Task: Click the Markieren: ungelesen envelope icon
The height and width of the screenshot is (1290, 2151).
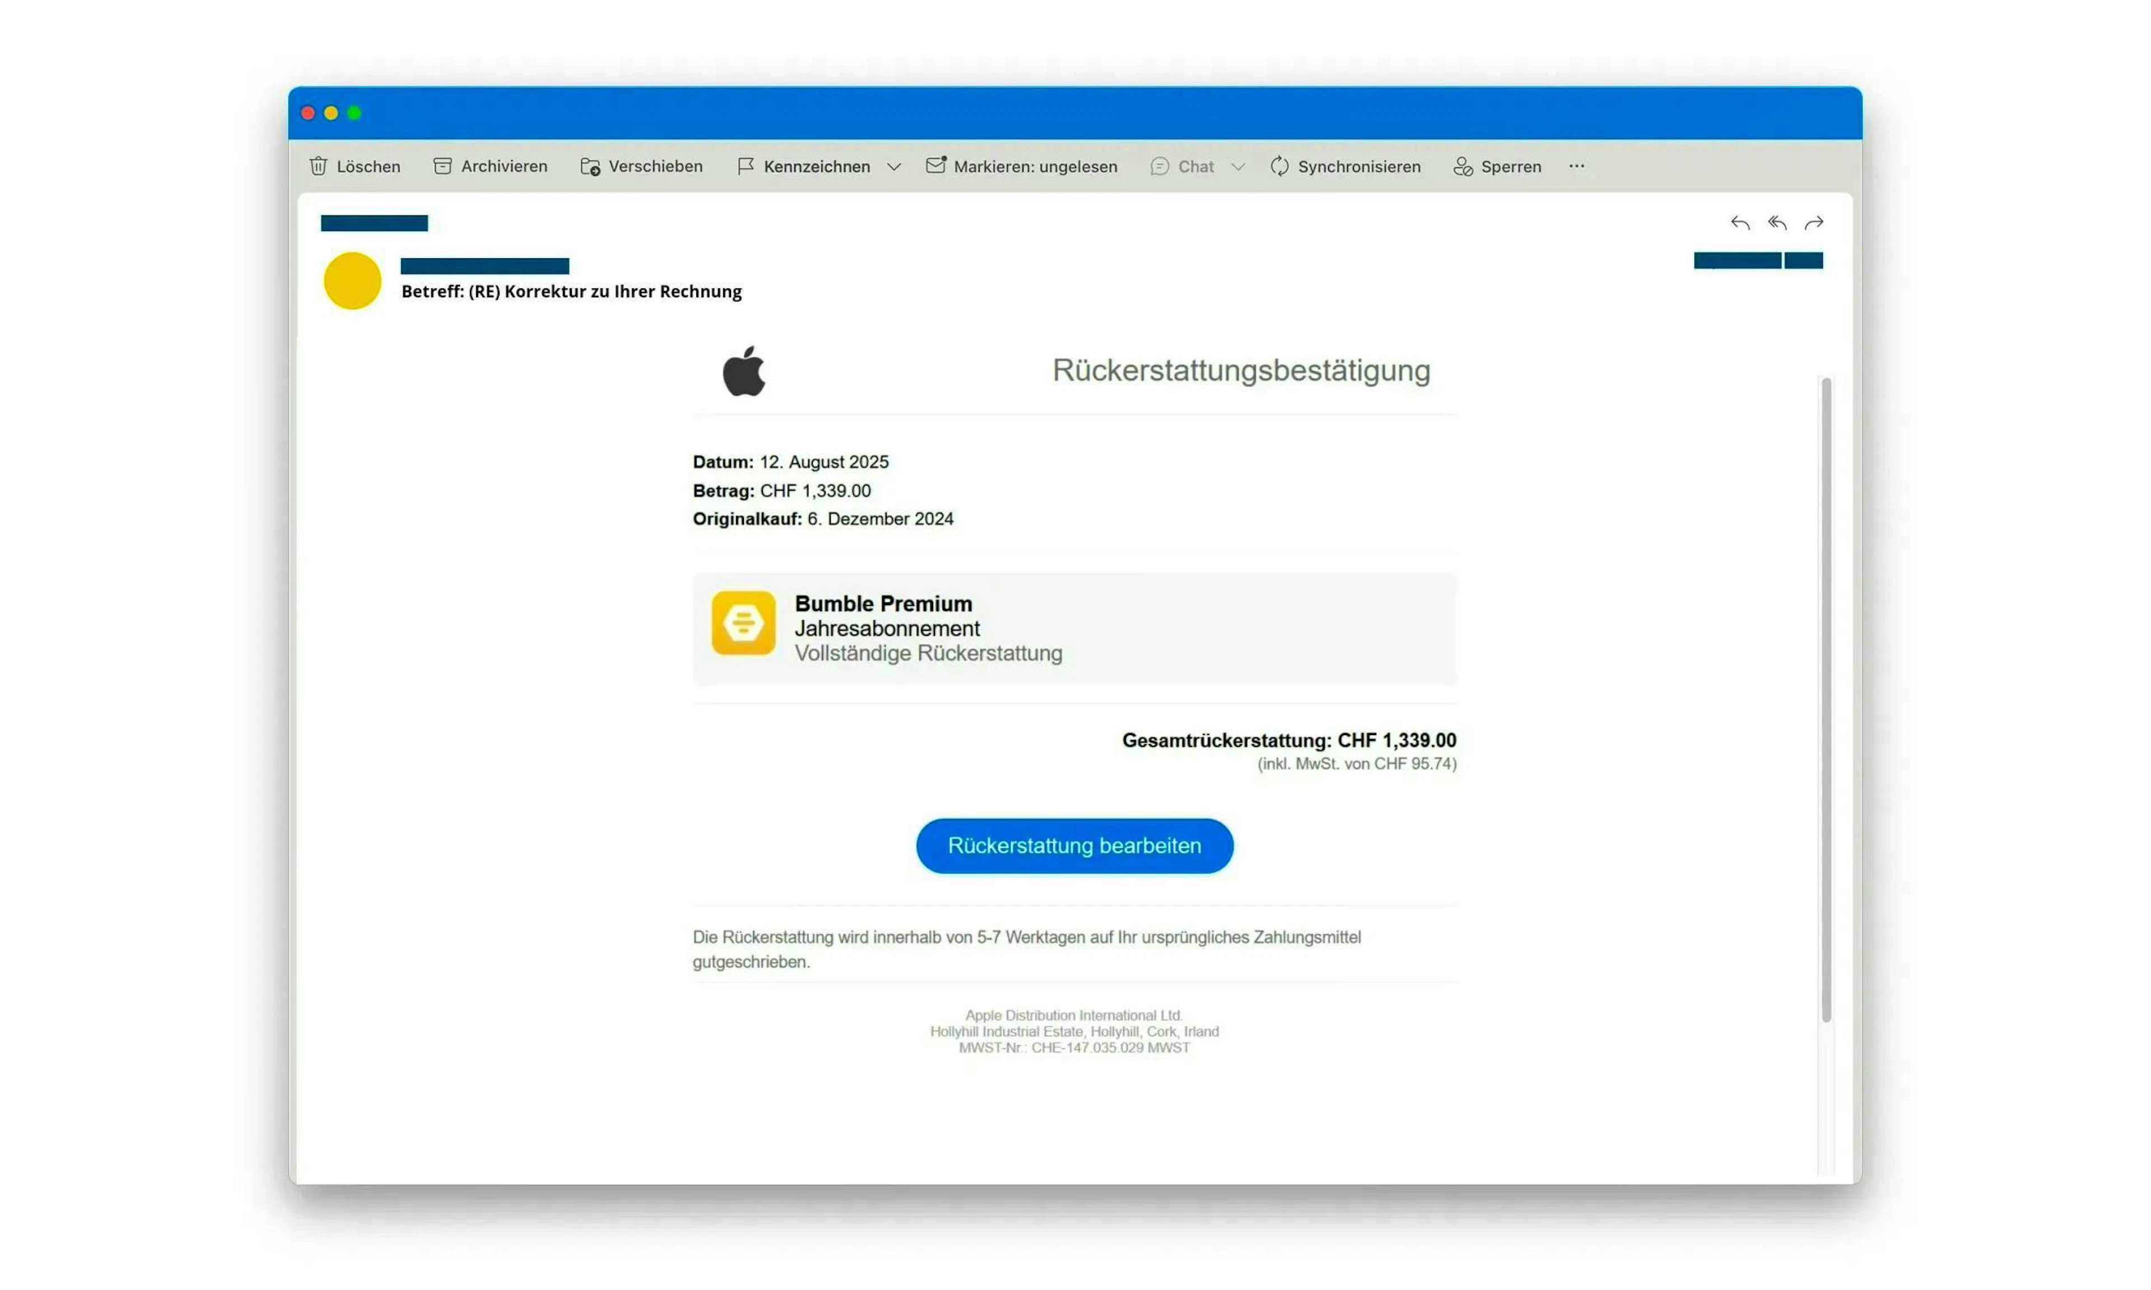Action: point(935,165)
